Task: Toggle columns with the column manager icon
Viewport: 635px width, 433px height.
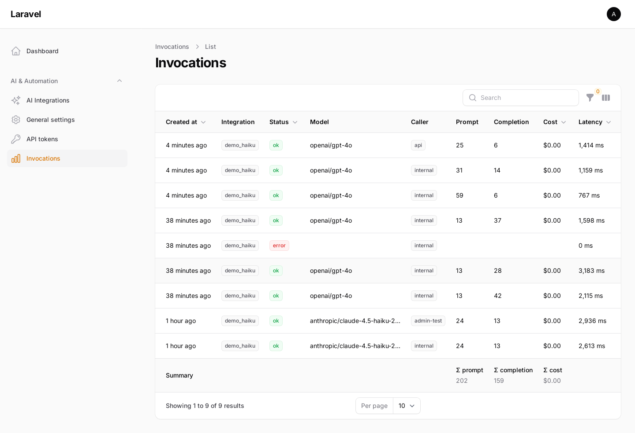Action: click(606, 98)
